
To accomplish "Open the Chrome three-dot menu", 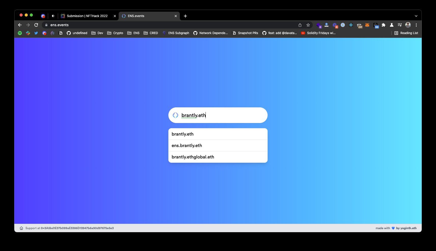I will (x=416, y=25).
